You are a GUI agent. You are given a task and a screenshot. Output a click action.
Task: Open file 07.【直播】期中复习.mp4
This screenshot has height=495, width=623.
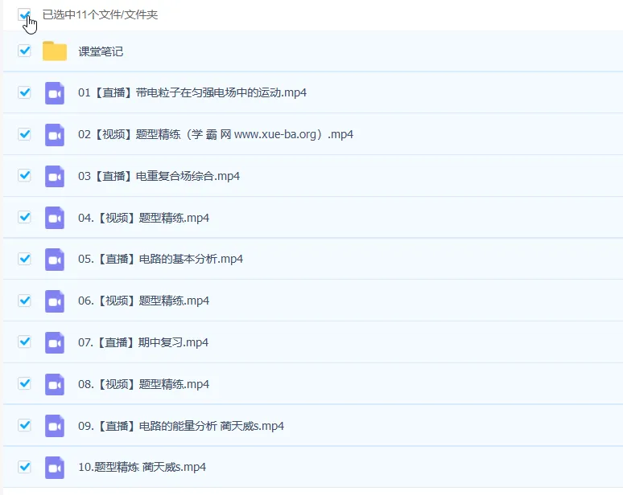(x=143, y=342)
